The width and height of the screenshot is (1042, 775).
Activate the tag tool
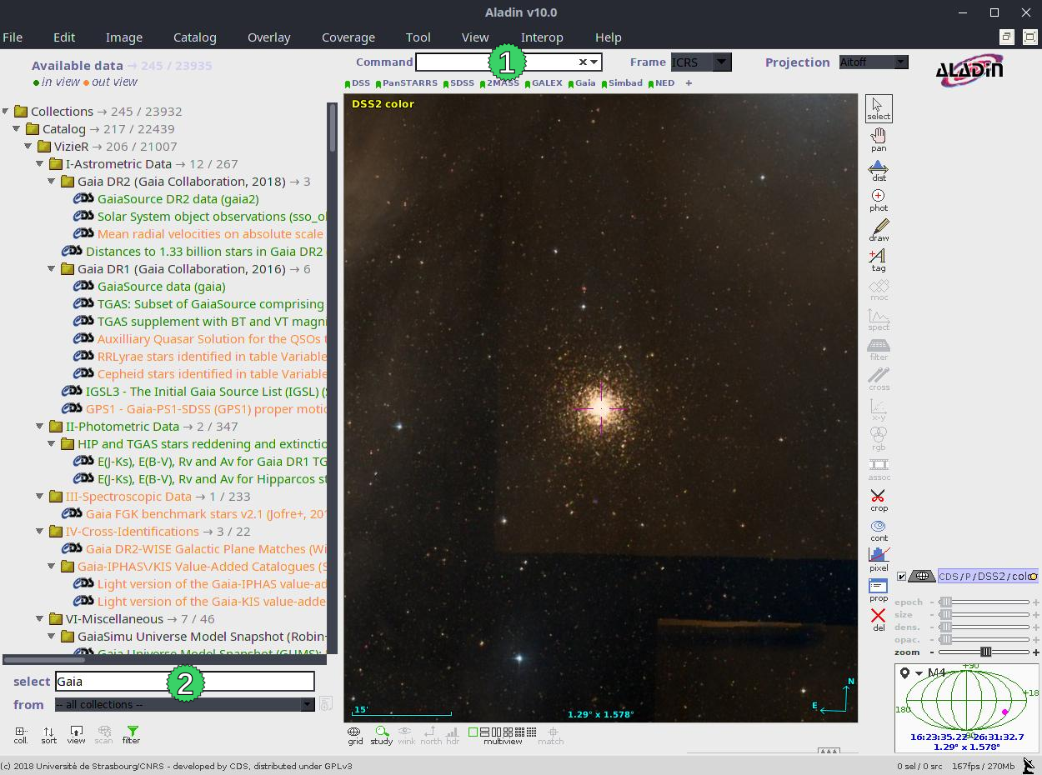point(879,260)
